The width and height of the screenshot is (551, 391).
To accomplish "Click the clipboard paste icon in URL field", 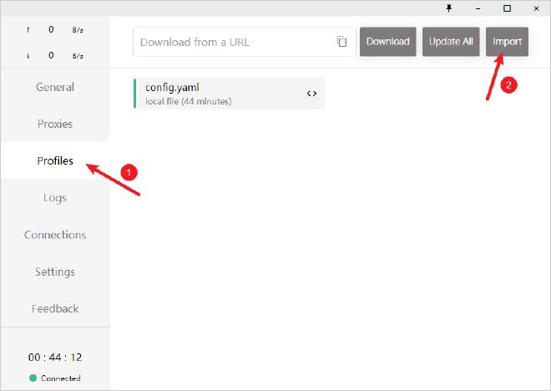I will [341, 42].
